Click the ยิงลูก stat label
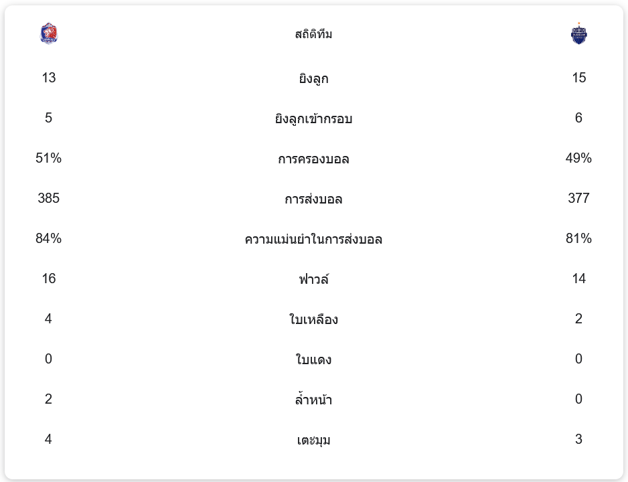628x482 pixels. tap(313, 78)
